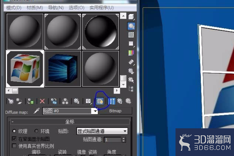Viewport: 234px width, 156px height.
Task: Select the last gray sphere in second row
Action: pyautogui.click(x=101, y=69)
